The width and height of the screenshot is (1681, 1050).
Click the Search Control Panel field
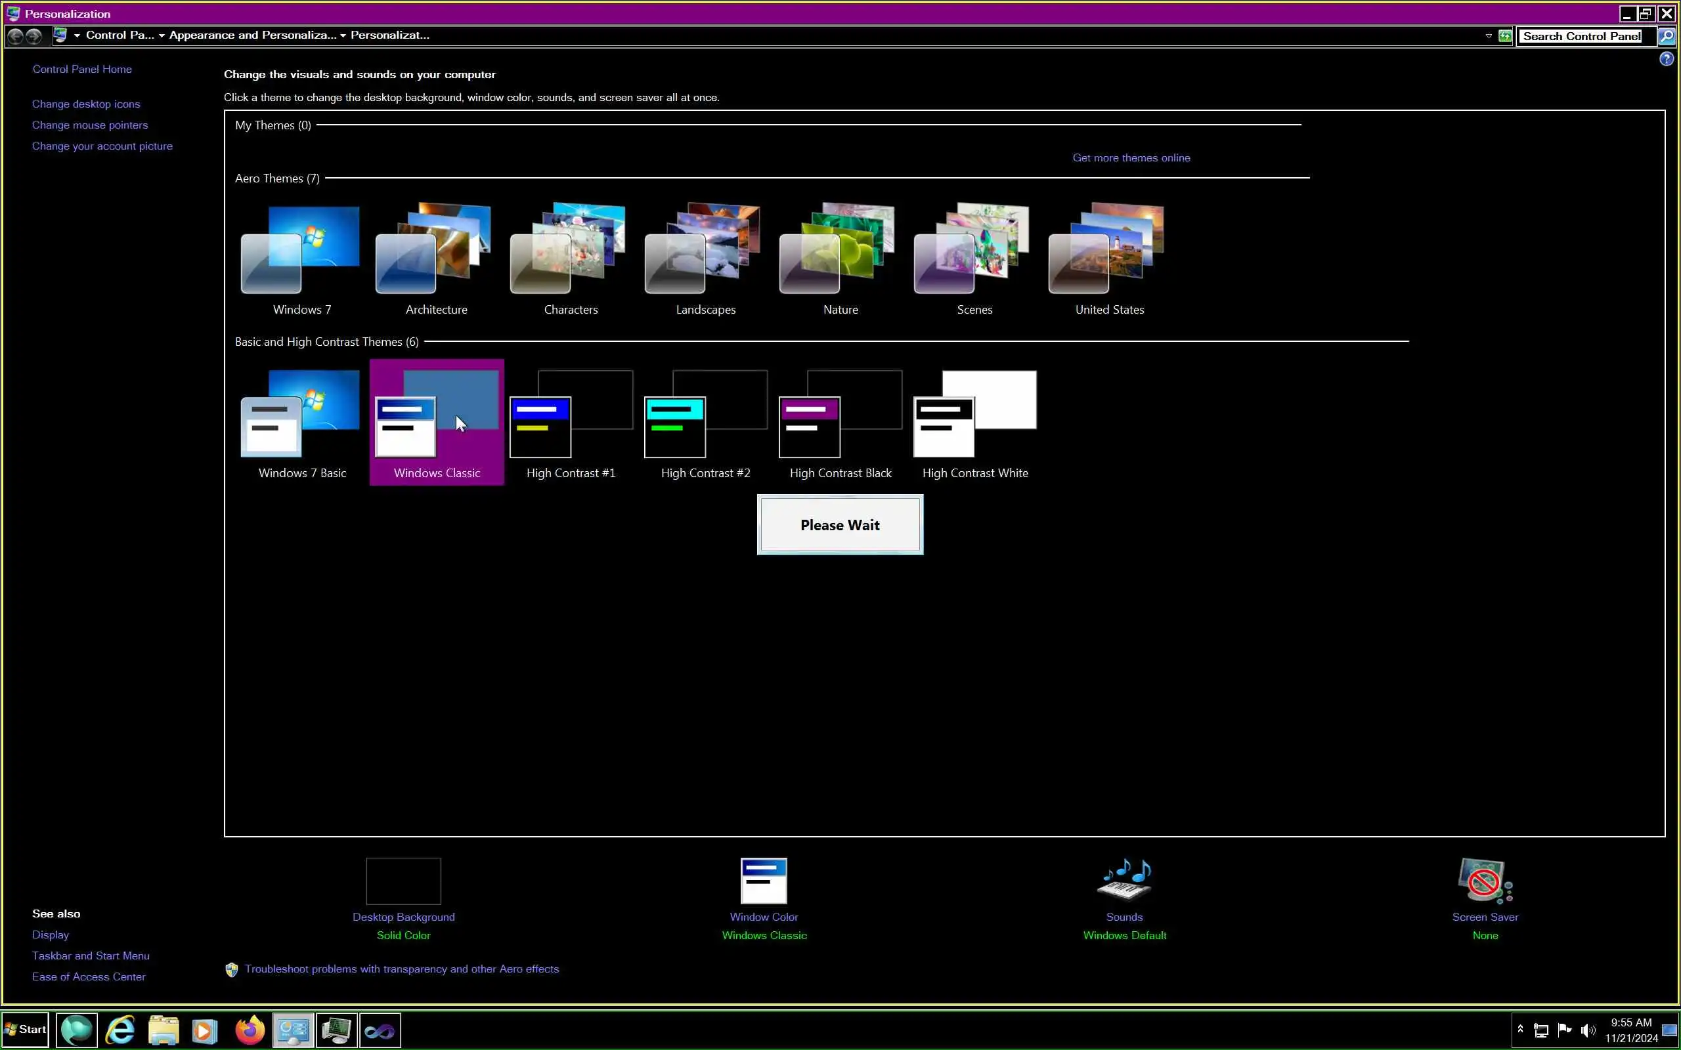1581,36
